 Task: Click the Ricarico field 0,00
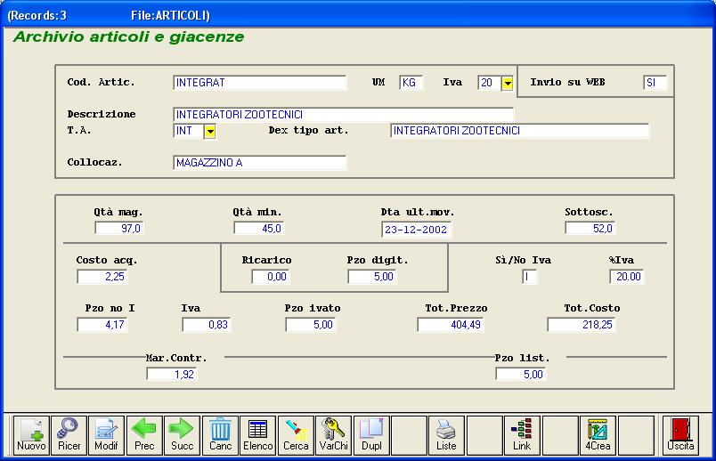click(271, 277)
